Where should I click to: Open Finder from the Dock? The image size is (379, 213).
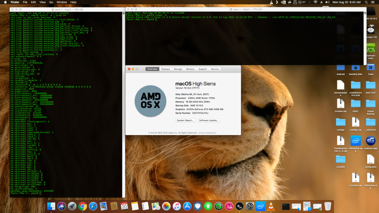click(51, 206)
